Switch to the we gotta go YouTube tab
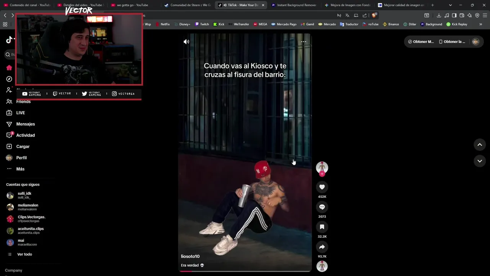The image size is (490, 276). pyautogui.click(x=134, y=5)
